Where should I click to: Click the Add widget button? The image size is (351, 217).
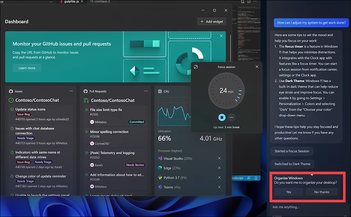211,21
